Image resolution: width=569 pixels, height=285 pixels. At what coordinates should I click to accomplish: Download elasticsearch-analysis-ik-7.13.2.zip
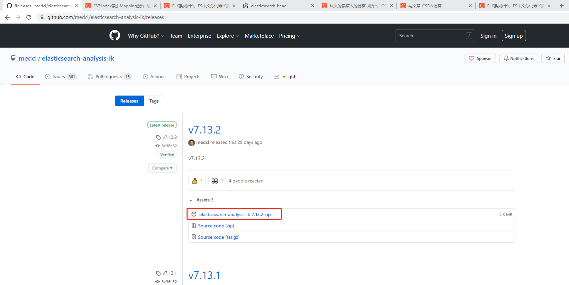[235, 214]
